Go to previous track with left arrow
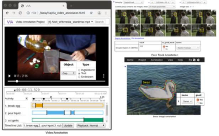 coord(183,2)
